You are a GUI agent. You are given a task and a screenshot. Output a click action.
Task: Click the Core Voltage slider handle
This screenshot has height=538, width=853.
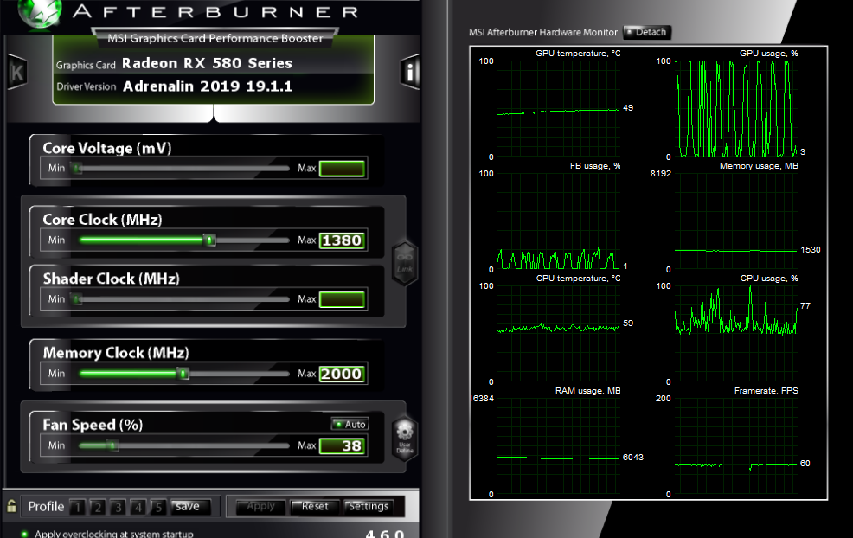coord(77,169)
